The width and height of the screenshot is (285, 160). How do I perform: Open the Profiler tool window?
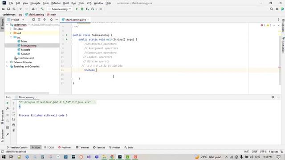coord(114,148)
